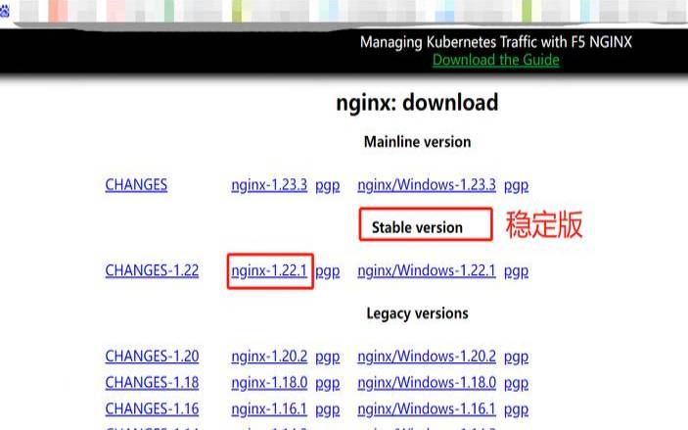Click the Stable version heading
Viewport: 688px width, 430px height.
click(x=417, y=227)
